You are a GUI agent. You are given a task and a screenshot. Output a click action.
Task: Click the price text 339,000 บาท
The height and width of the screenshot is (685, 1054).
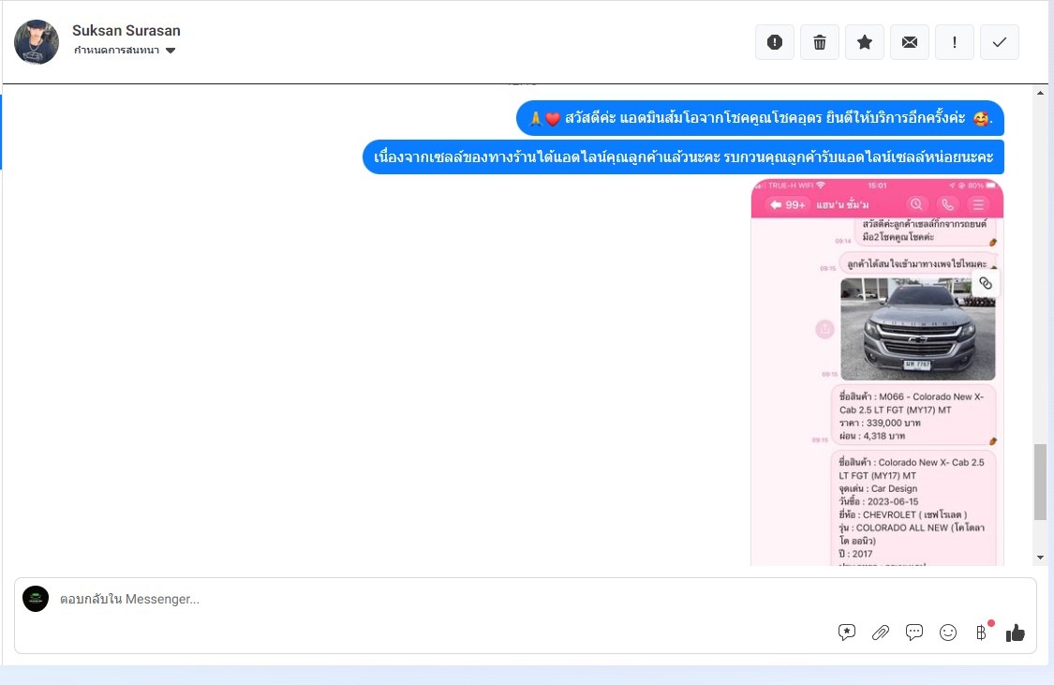pos(894,423)
